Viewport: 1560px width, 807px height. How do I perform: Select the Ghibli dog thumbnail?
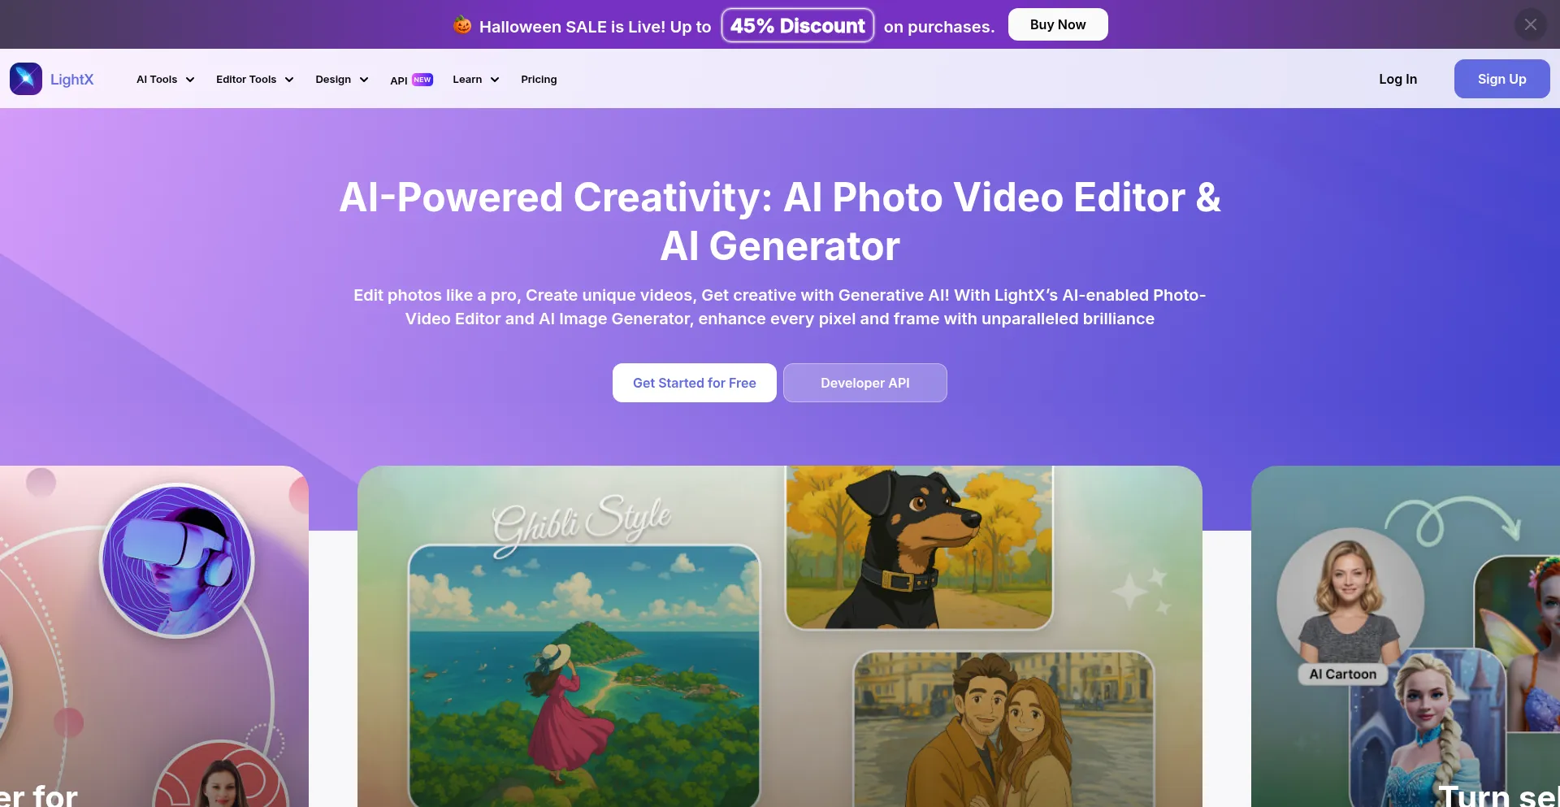(919, 547)
